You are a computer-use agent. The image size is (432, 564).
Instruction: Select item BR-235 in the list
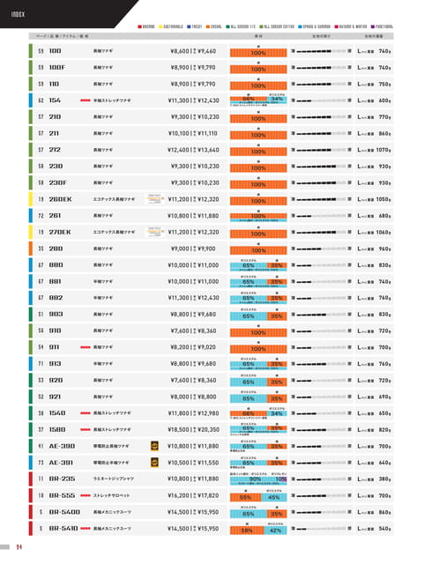click(x=62, y=479)
